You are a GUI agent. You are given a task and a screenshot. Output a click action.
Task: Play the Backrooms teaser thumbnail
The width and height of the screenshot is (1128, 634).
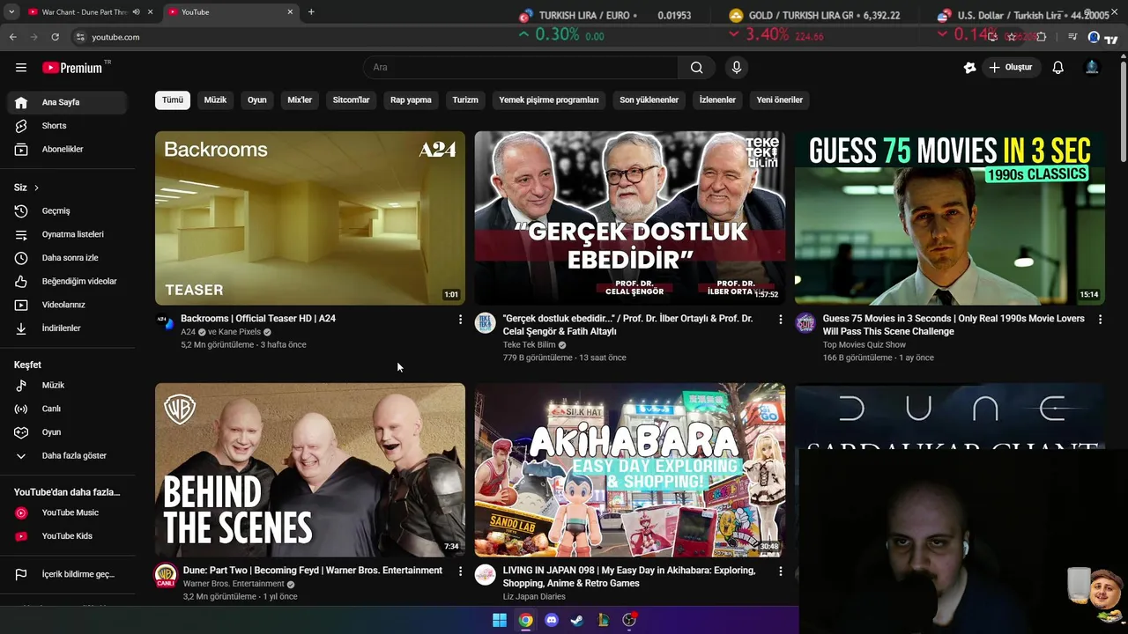pyautogui.click(x=310, y=218)
